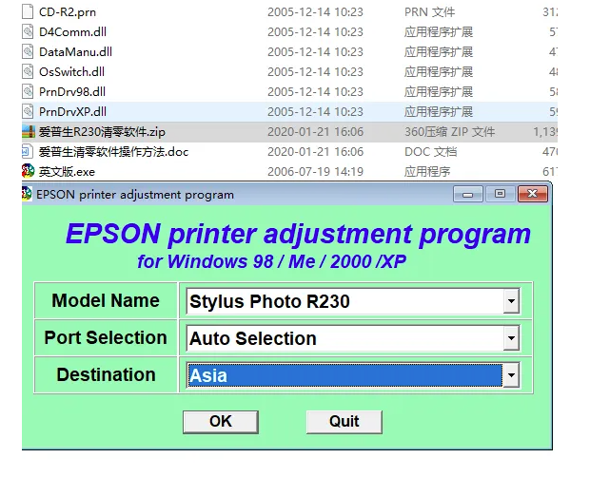610x477 pixels.
Task: Click the Port Selection label cell
Action: [x=106, y=338]
